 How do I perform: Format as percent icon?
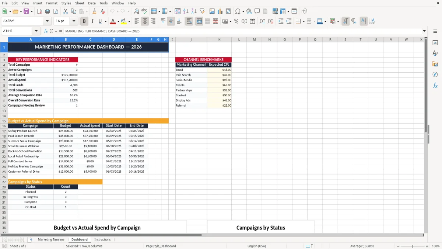[236, 21]
